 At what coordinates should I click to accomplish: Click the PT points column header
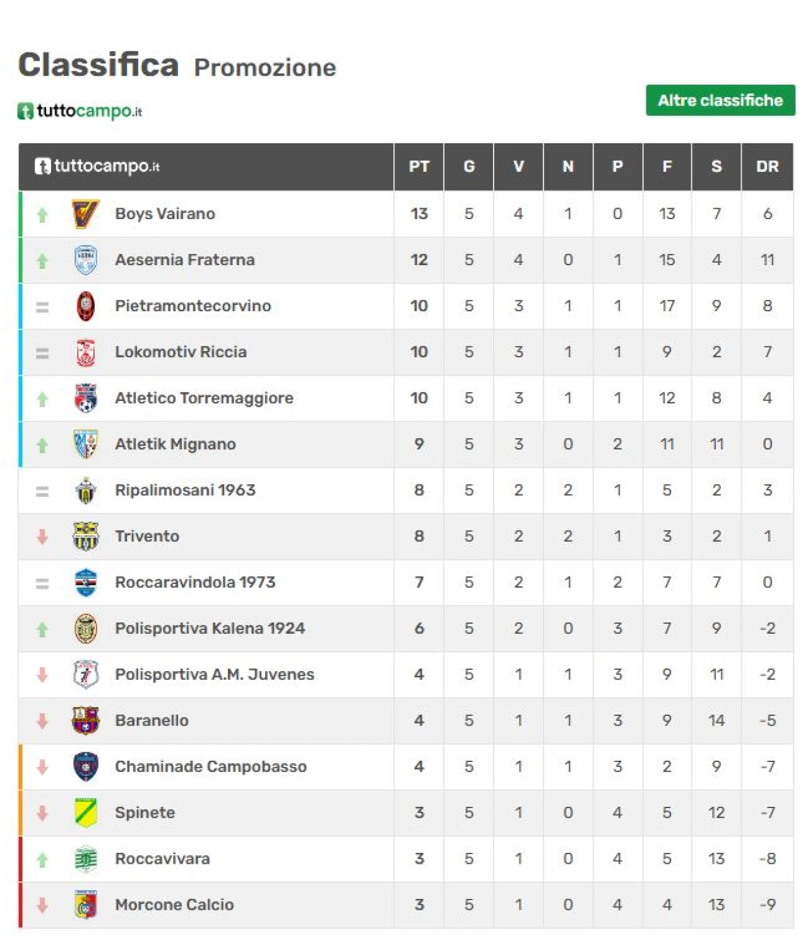tap(419, 167)
